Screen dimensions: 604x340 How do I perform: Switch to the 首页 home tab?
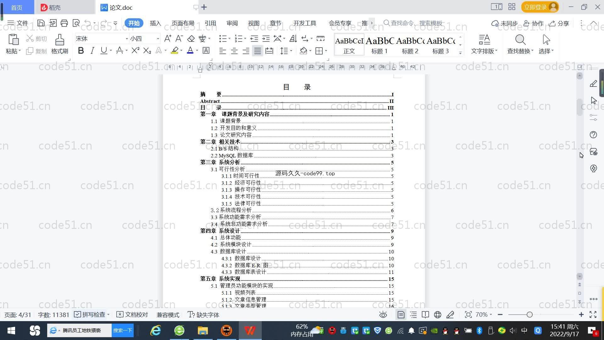pos(17,7)
